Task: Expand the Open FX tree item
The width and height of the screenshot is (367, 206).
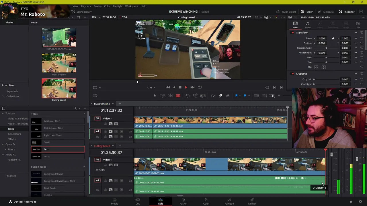Action: [3, 144]
